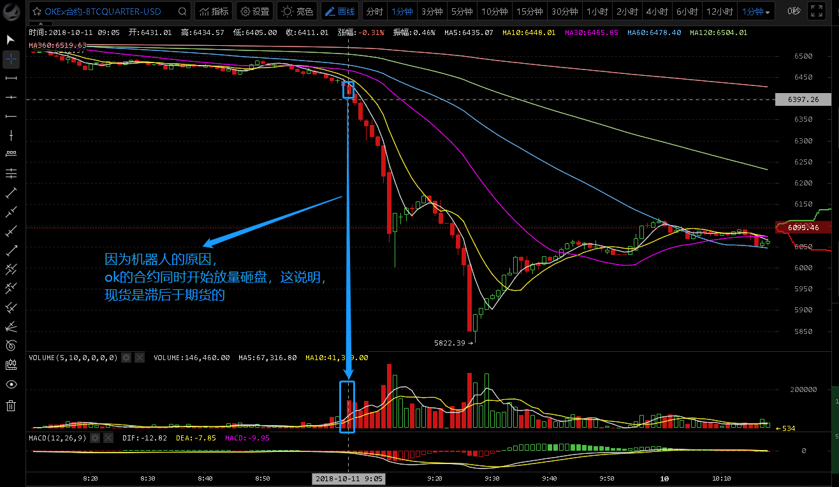This screenshot has width=839, height=487.
Task: Open the 设置 settings button
Action: (254, 11)
